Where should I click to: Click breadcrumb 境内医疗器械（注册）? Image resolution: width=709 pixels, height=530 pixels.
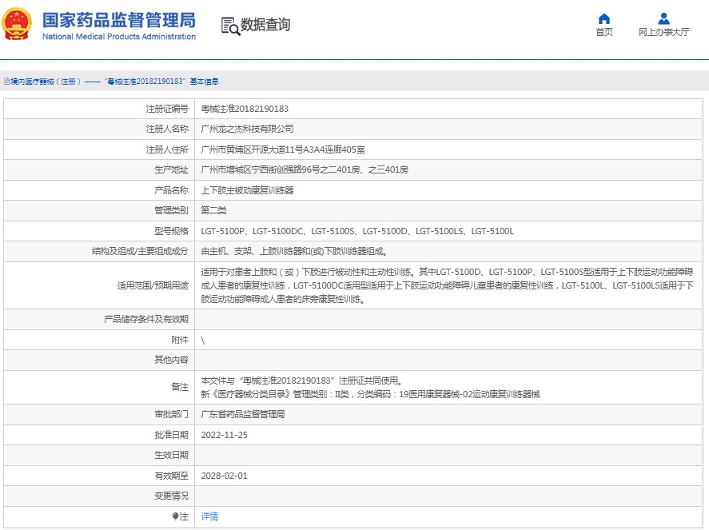pos(46,82)
